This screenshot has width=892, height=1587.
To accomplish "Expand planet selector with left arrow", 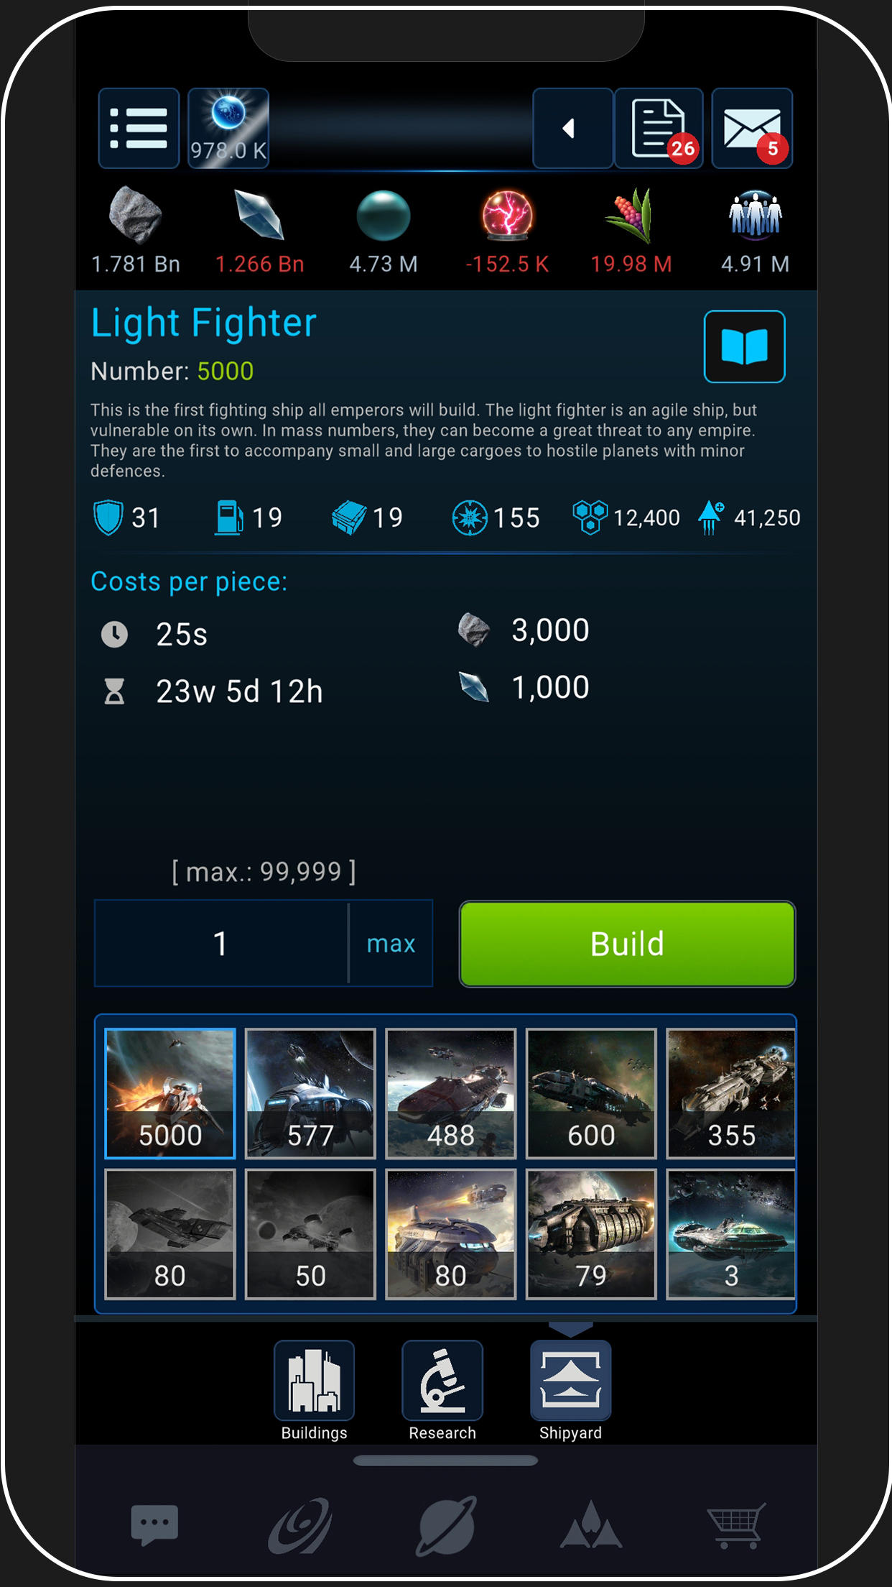I will tap(572, 129).
